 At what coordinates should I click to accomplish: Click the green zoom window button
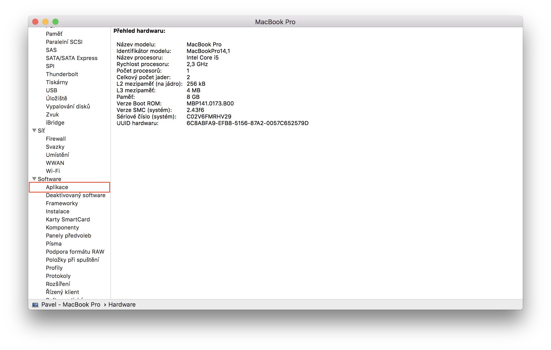tap(55, 22)
